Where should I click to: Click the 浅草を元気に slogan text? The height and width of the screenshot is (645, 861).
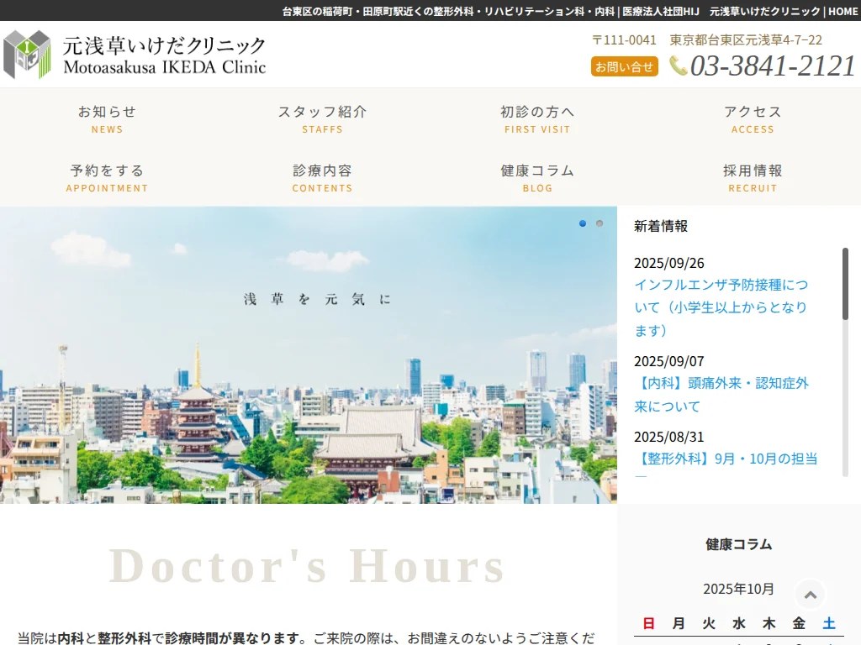tap(317, 300)
